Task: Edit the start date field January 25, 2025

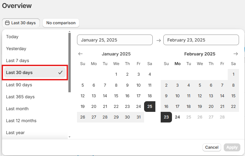Action: tap(115, 40)
